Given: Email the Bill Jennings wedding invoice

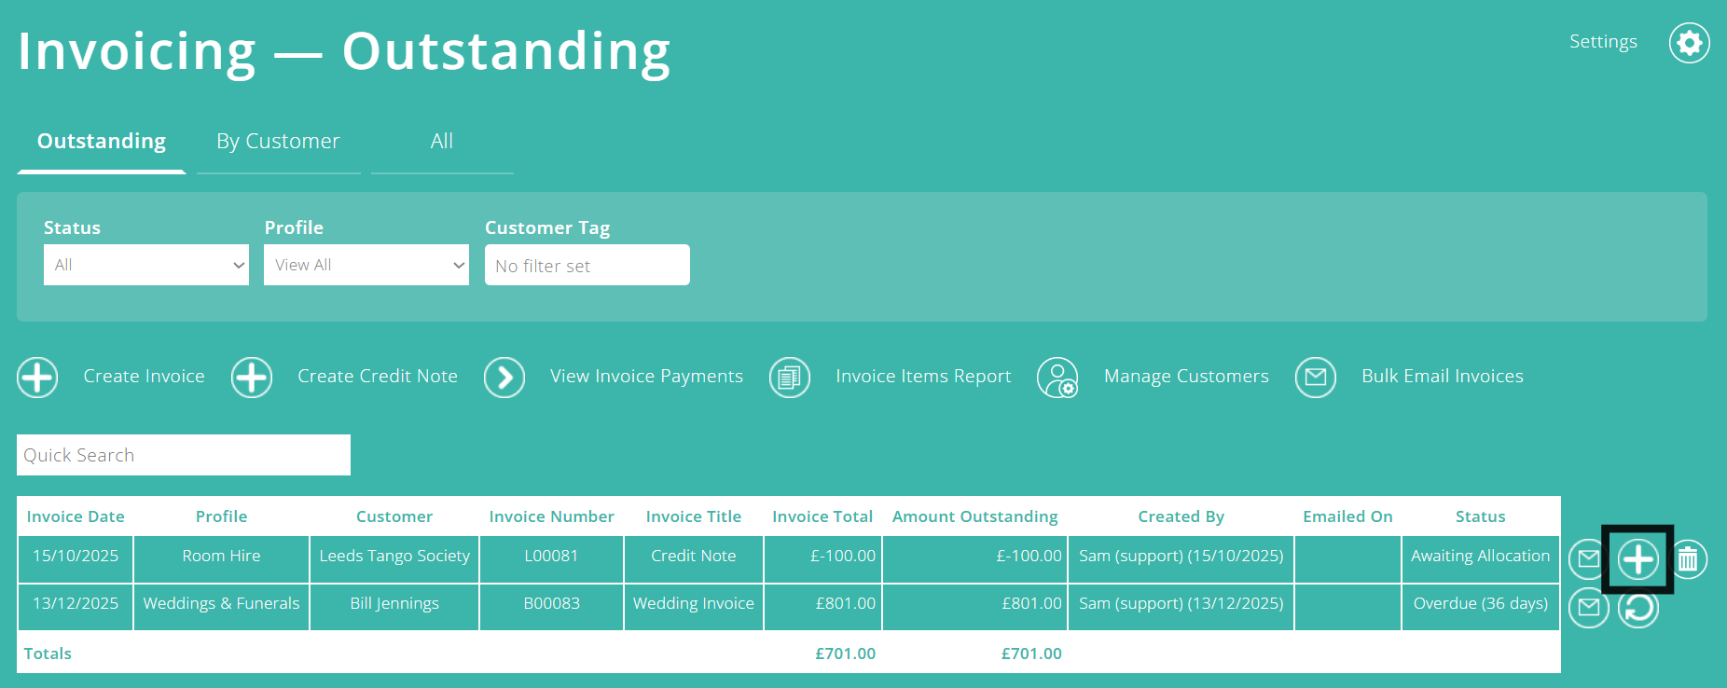Looking at the screenshot, I should 1588,609.
